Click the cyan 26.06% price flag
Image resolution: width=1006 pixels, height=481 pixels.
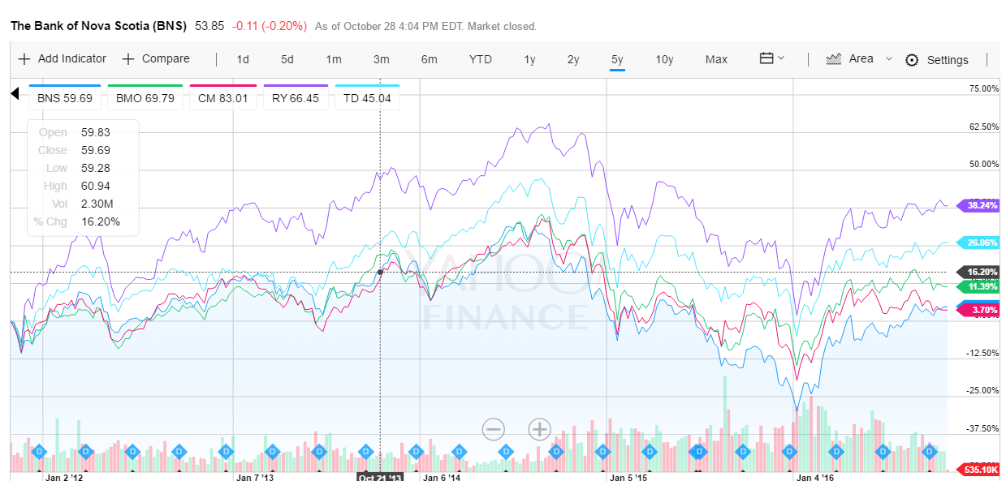[x=979, y=243]
